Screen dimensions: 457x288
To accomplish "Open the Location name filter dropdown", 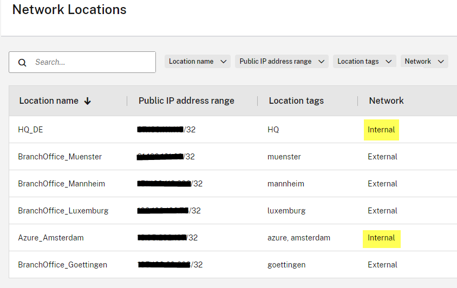I will [197, 62].
